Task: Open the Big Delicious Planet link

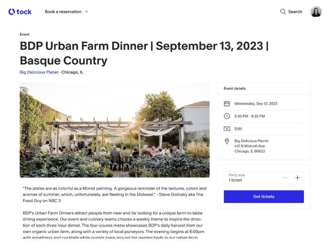Action: (39, 72)
